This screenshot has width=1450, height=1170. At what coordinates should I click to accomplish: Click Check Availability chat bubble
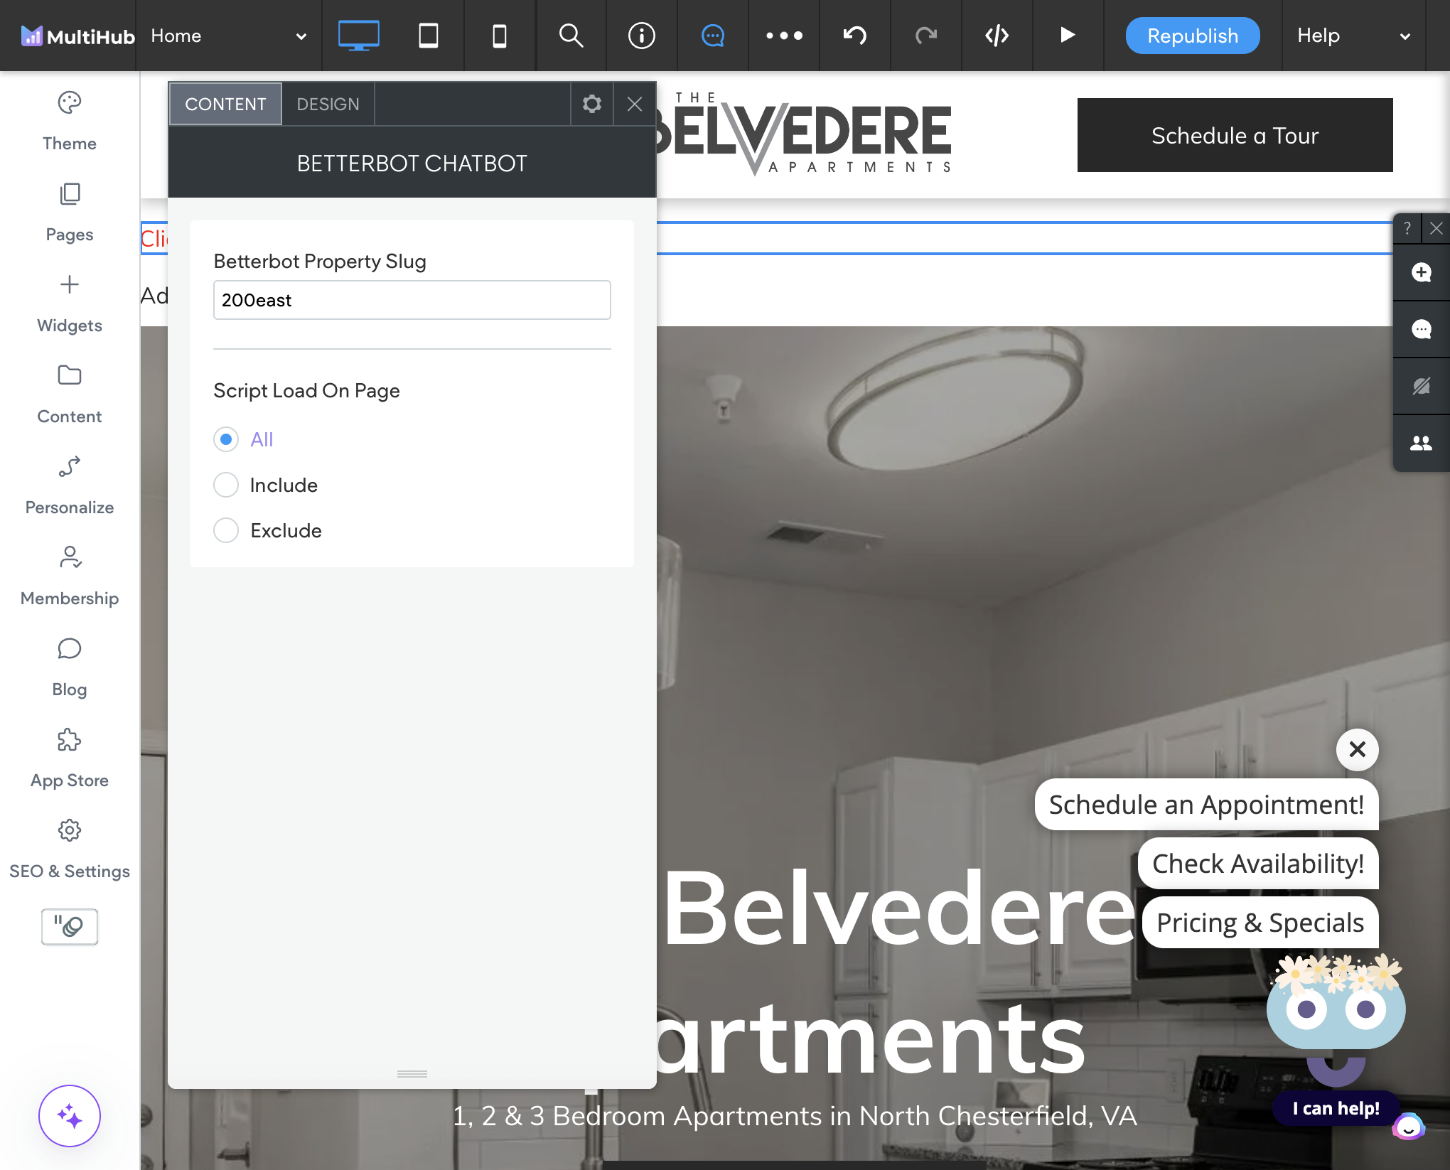pos(1258,864)
